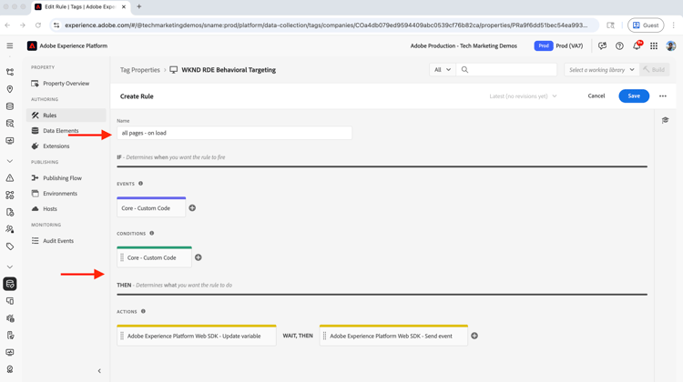Show info for Events section

click(140, 184)
